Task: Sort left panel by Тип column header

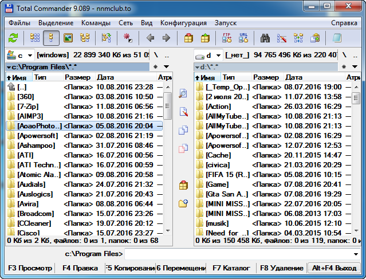Action: click(48, 77)
